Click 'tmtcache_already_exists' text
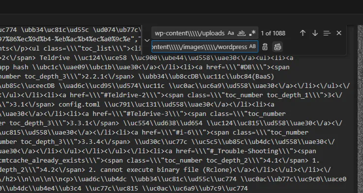Image resolution: width=363 pixels, height=193 pixels. [43, 161]
